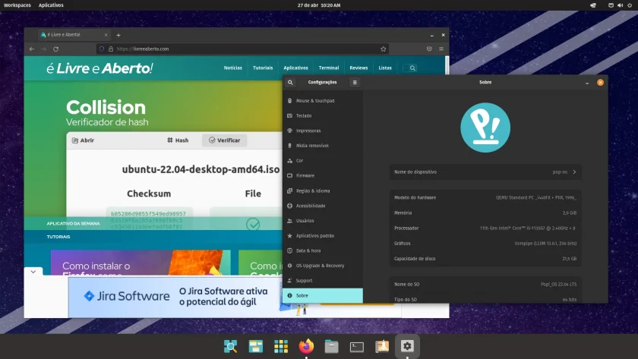This screenshot has width=638, height=359.
Task: Select Data & hora settings
Action: [x=323, y=250]
